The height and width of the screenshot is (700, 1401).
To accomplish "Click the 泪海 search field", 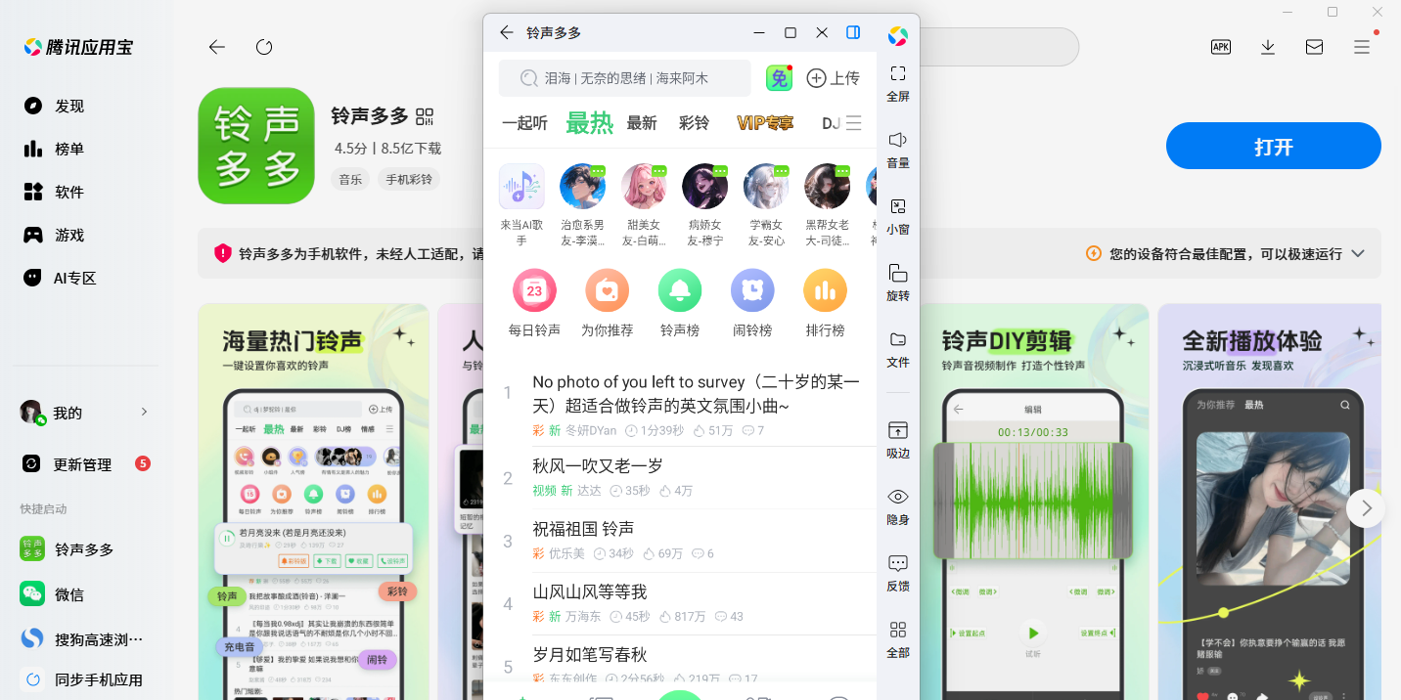I will 624,78.
